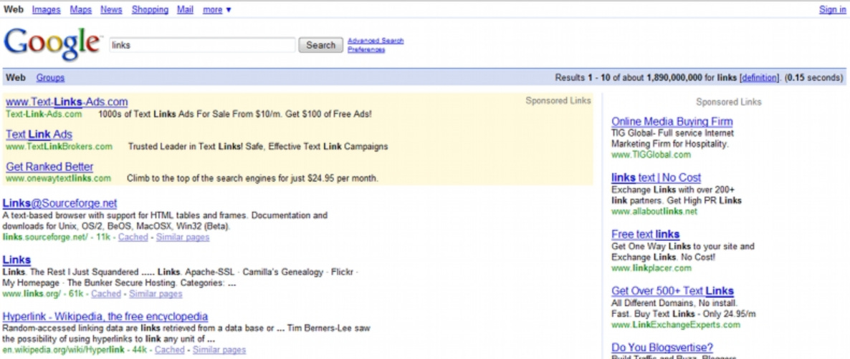Image resolution: width=850 pixels, height=359 pixels.
Task: Open Preferences link
Action: coord(366,49)
